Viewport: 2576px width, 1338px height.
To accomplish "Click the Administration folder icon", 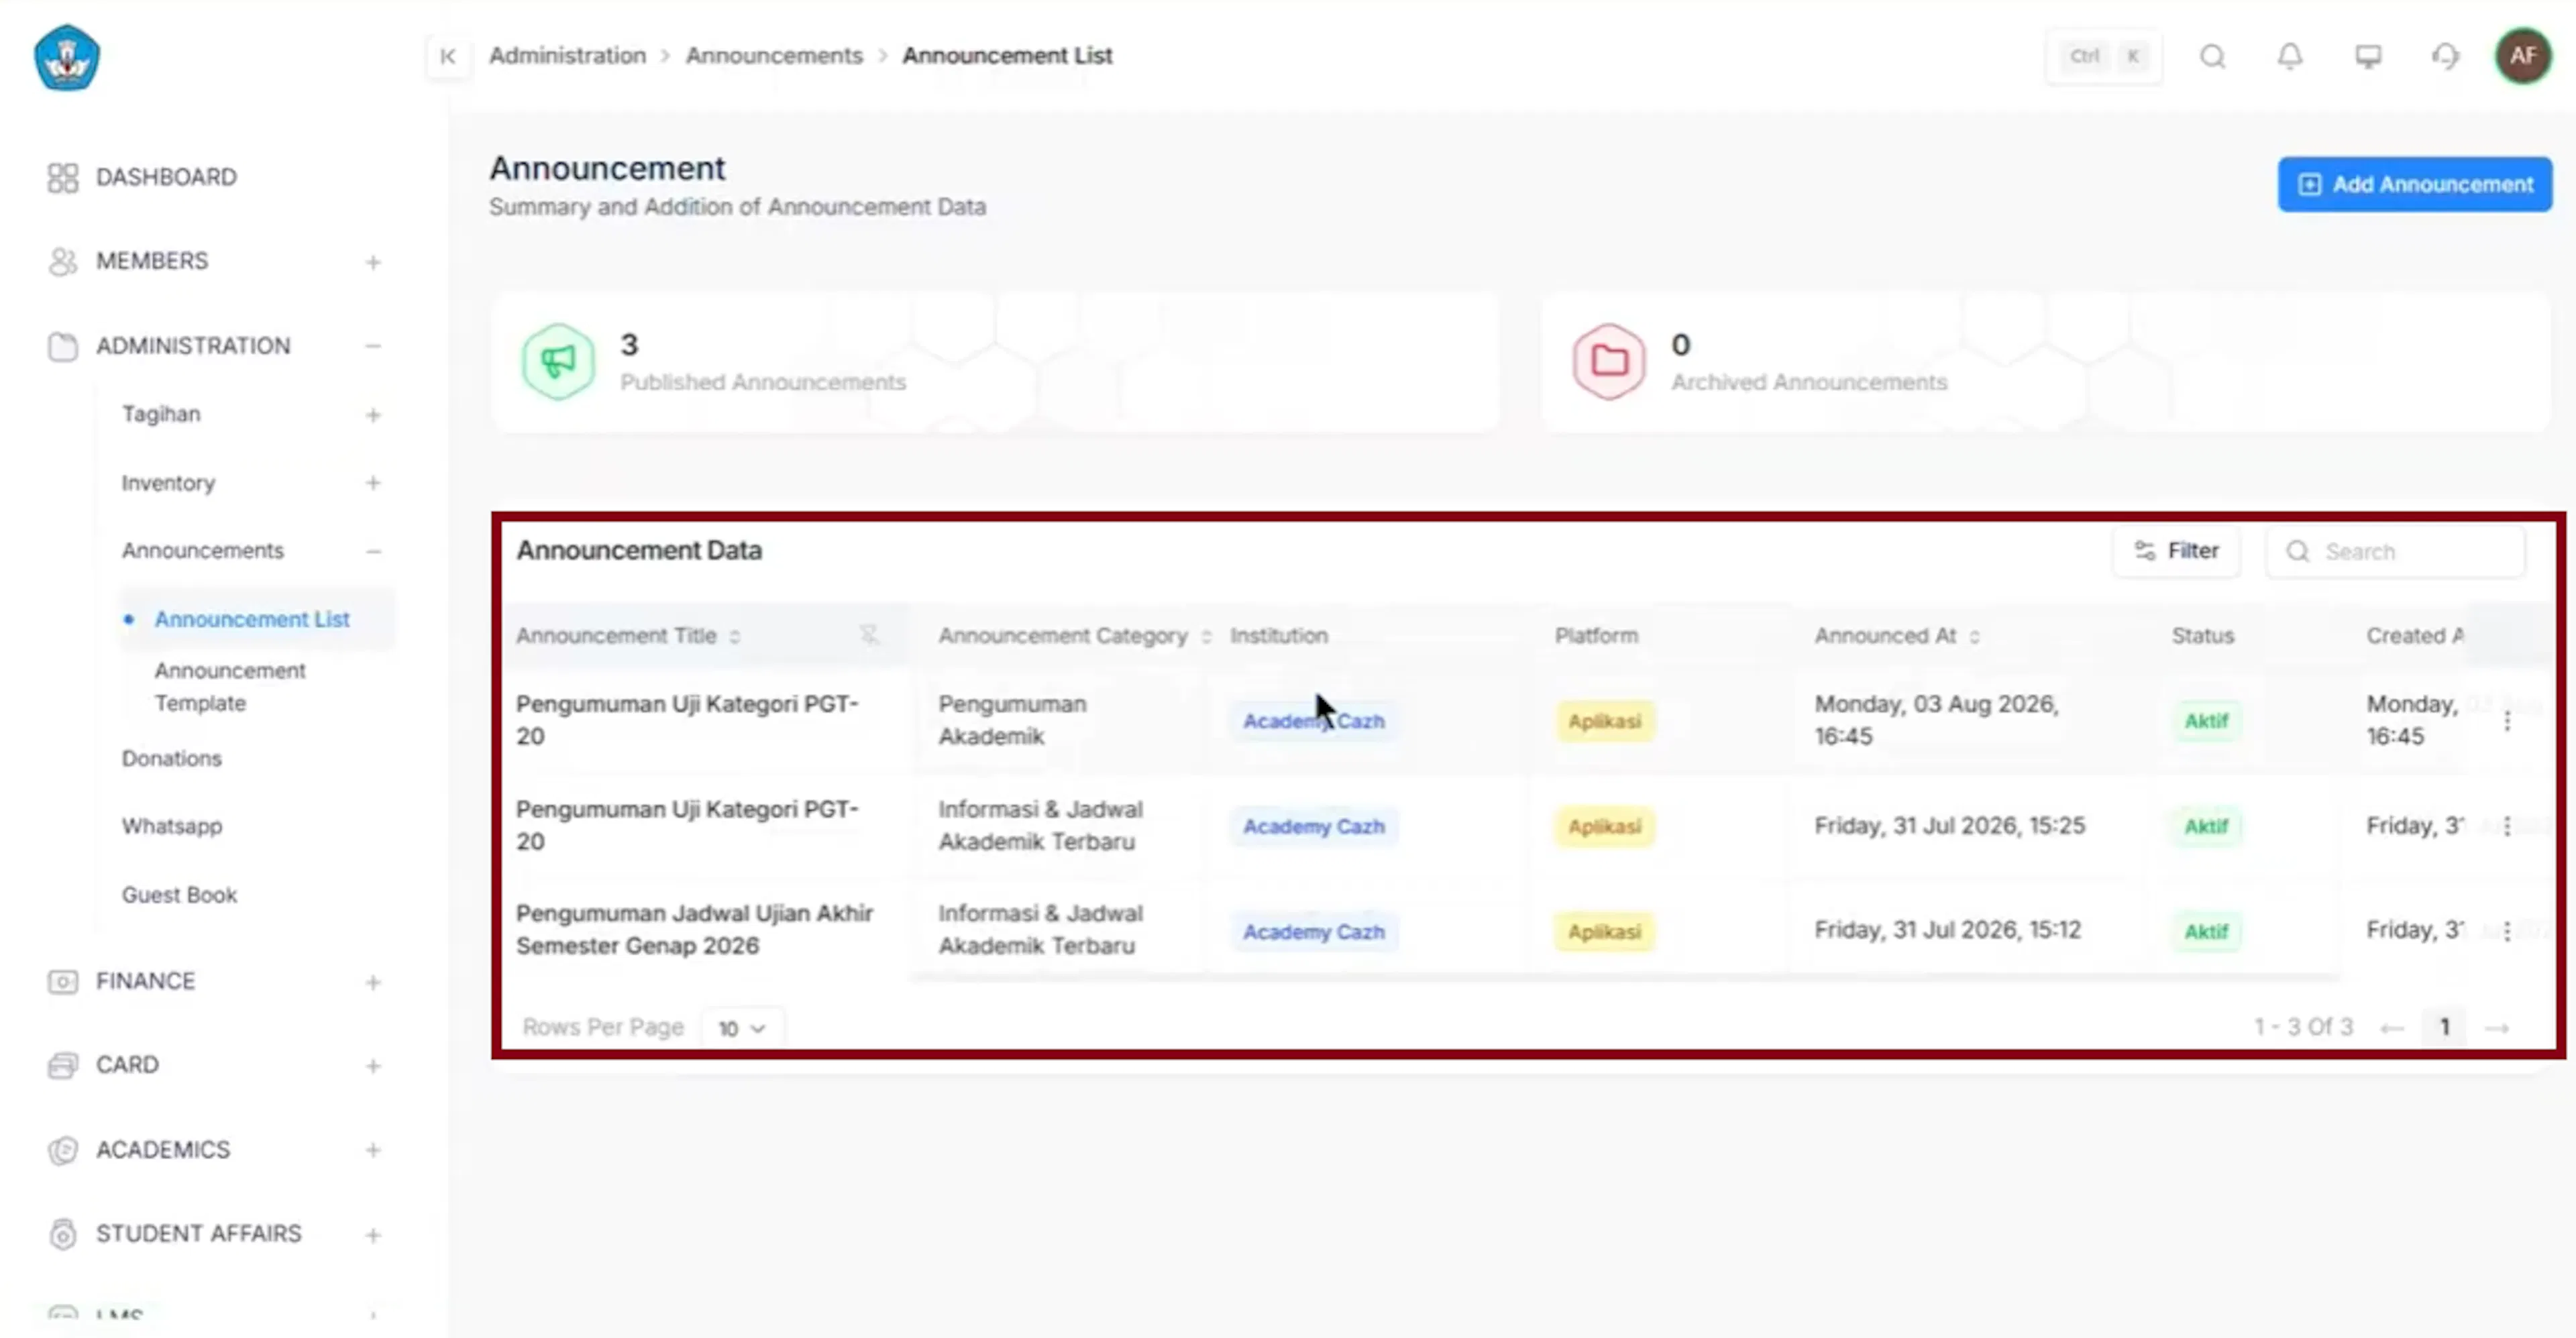I will (x=62, y=346).
